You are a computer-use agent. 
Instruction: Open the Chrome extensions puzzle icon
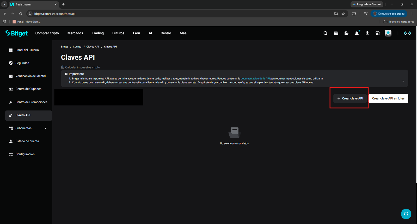[354, 14]
